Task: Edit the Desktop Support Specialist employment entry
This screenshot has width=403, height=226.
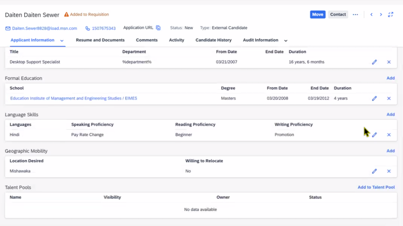Action: 374,62
